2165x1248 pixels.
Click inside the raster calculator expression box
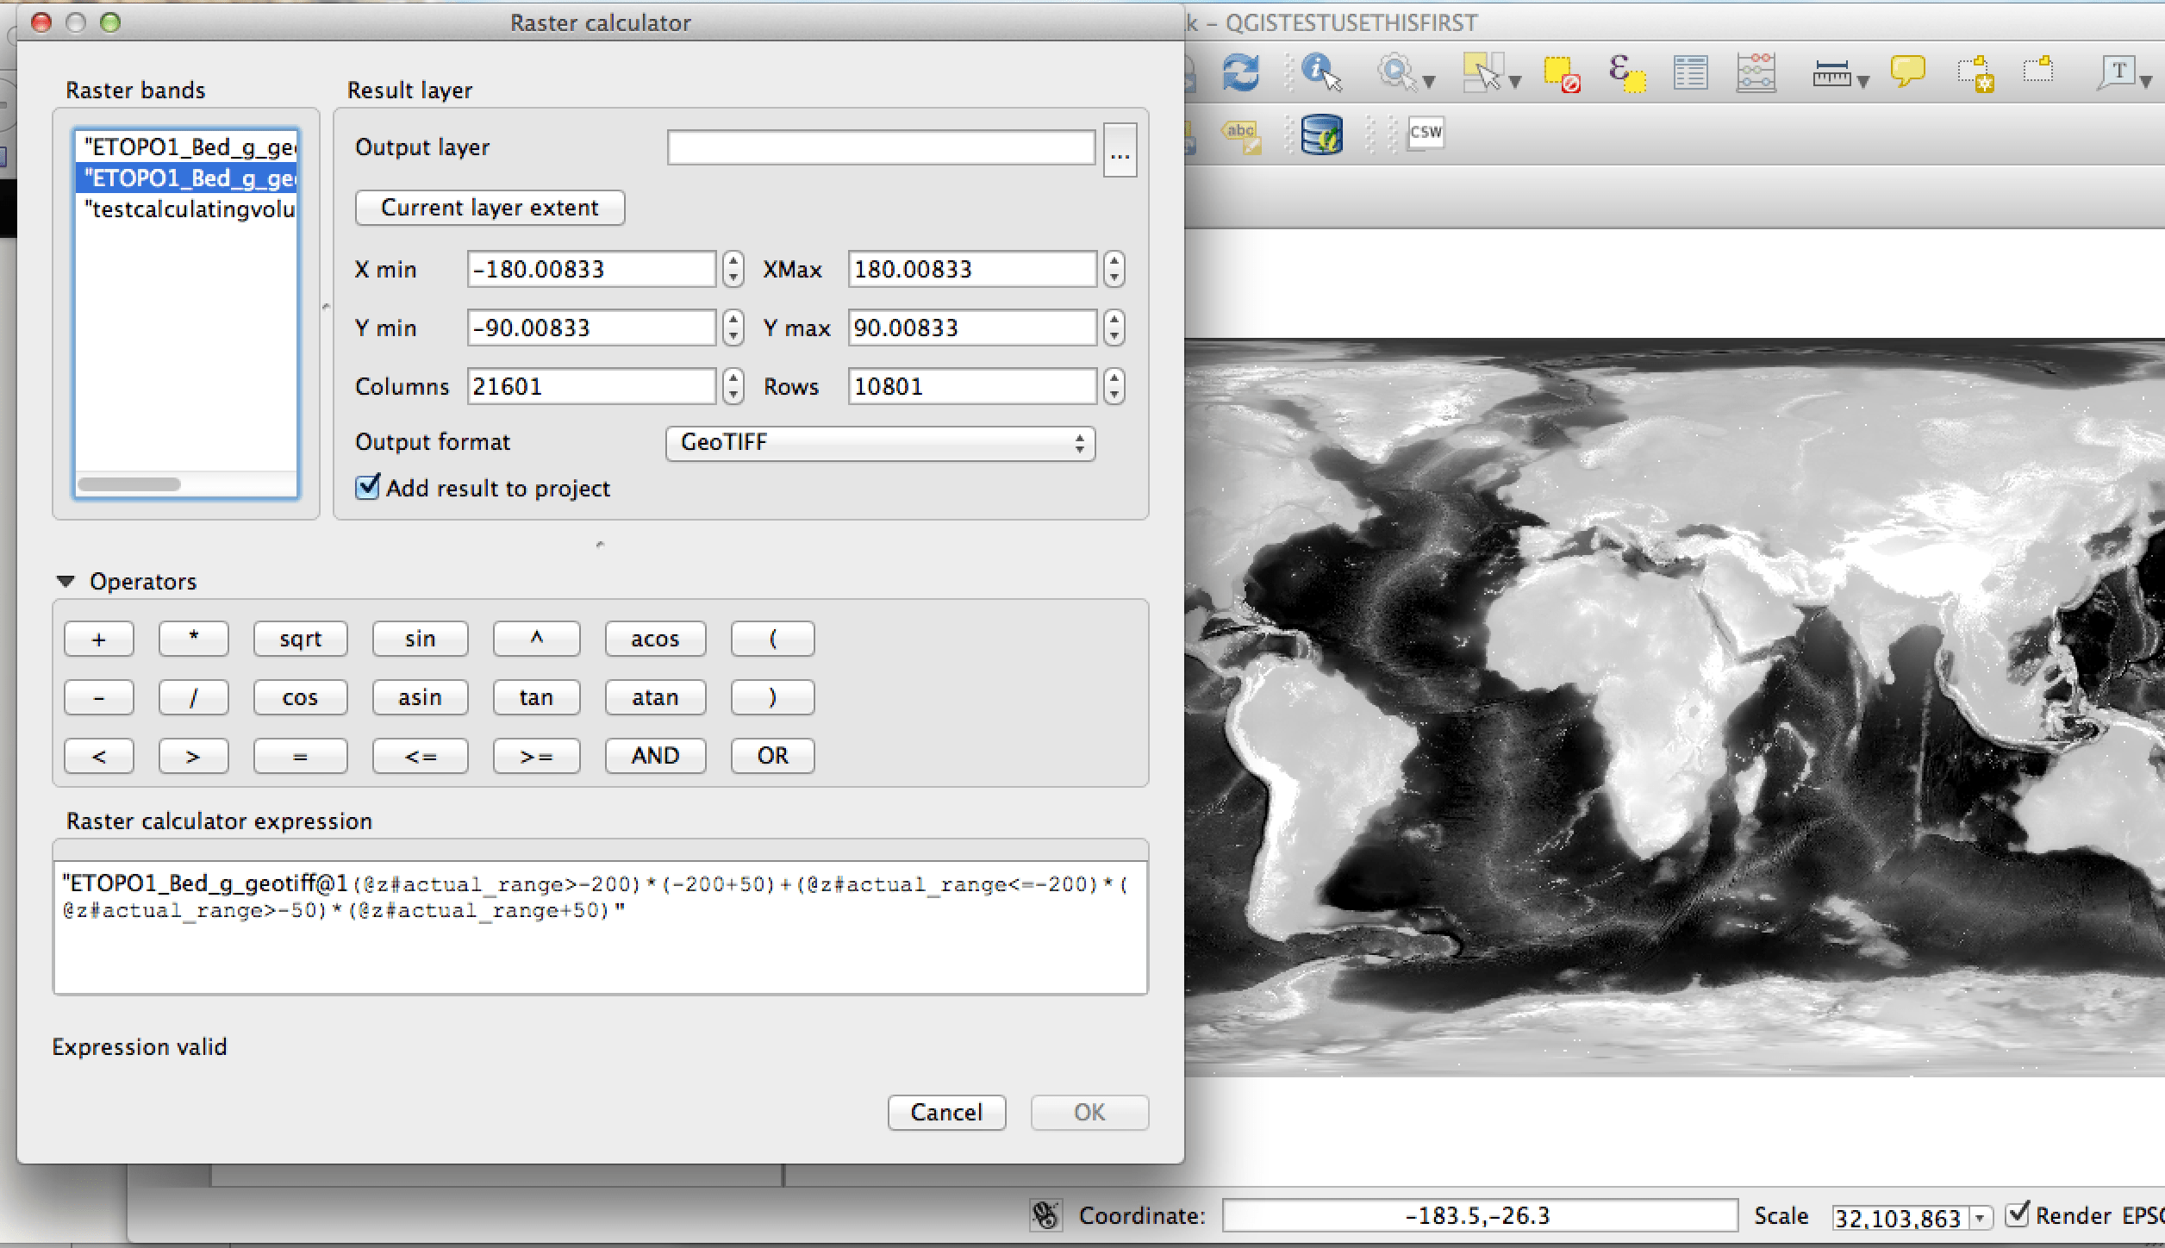click(601, 927)
